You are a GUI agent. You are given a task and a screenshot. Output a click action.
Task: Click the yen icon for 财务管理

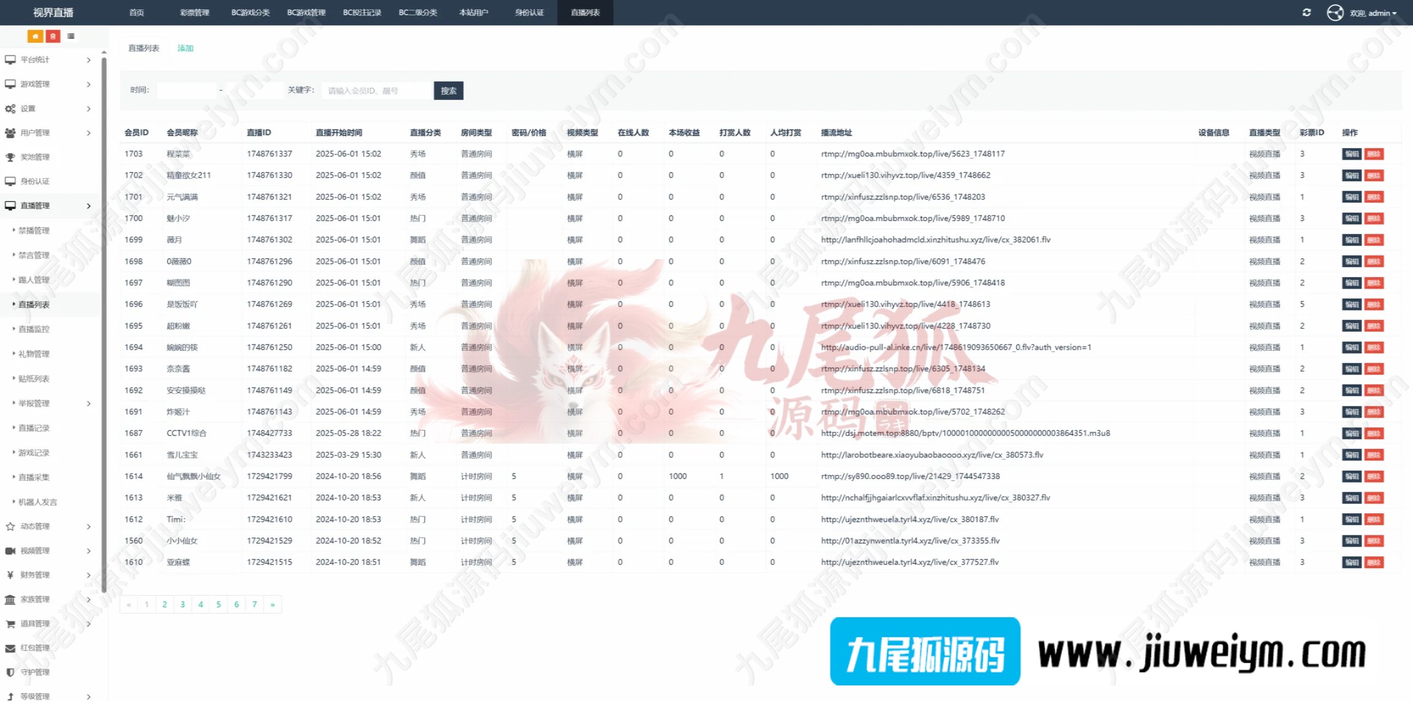(10, 575)
